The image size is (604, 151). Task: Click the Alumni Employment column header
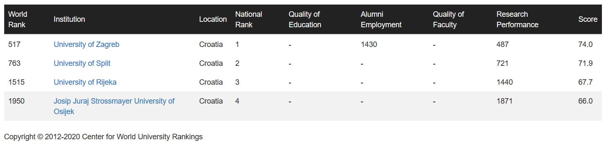pyautogui.click(x=381, y=19)
